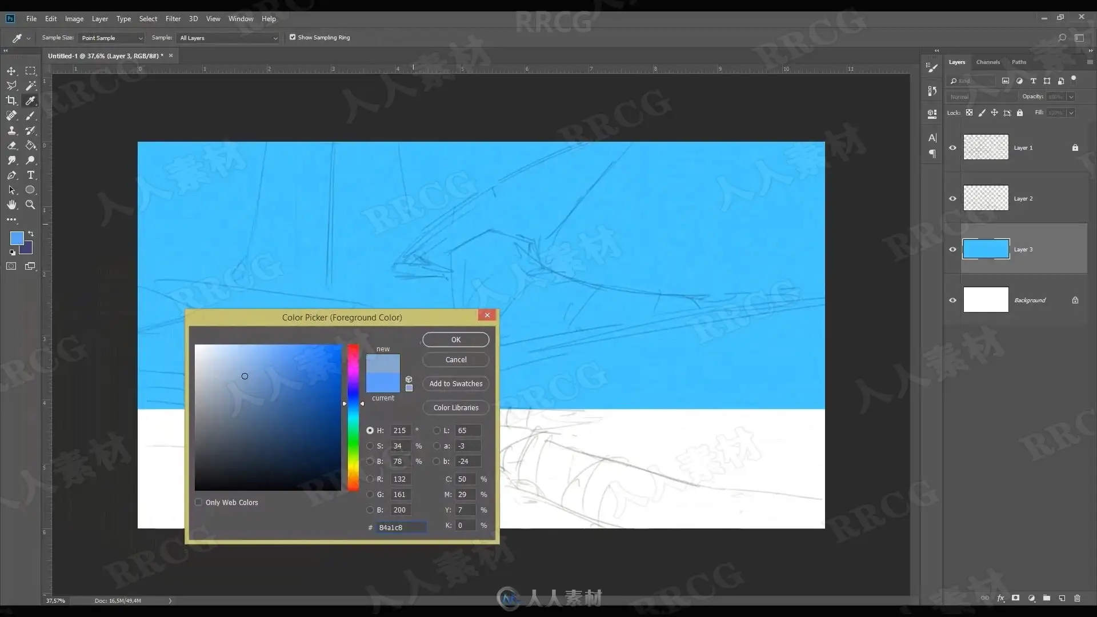Open the Layers panel options menu
1097x617 pixels.
click(1090, 62)
